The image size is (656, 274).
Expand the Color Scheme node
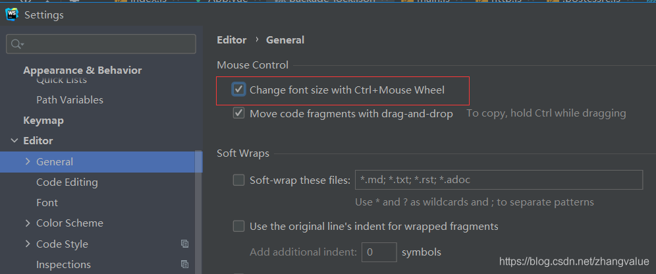tap(28, 223)
